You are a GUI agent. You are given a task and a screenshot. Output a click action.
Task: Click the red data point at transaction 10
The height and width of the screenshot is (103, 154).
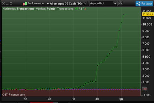pos(26,90)
